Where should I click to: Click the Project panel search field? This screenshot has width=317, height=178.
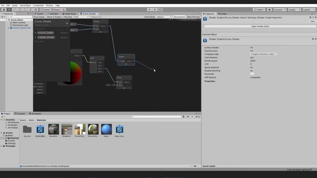tap(157, 117)
